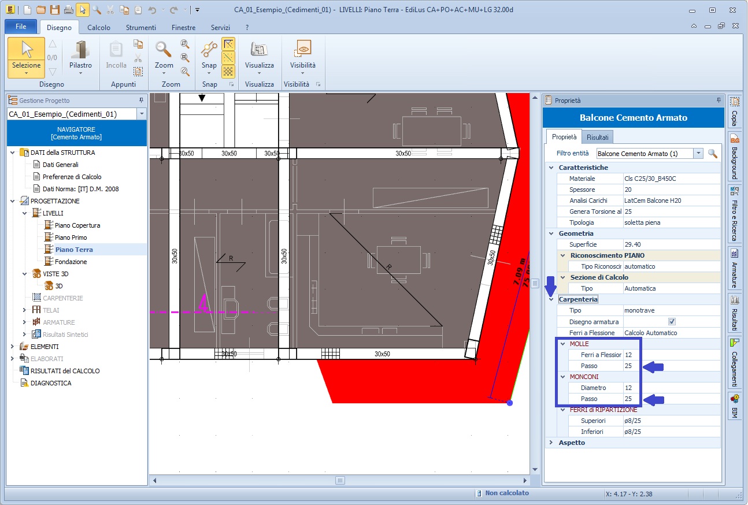The height and width of the screenshot is (505, 748).
Task: Click the Print icon in quick toolbar
Action: pyautogui.click(x=68, y=10)
